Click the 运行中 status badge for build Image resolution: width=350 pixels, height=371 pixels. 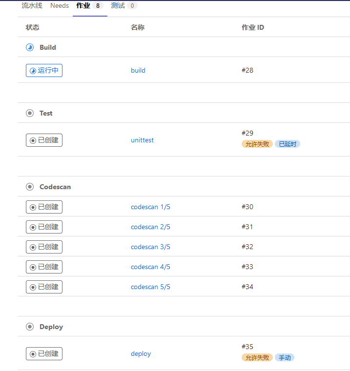(x=44, y=71)
